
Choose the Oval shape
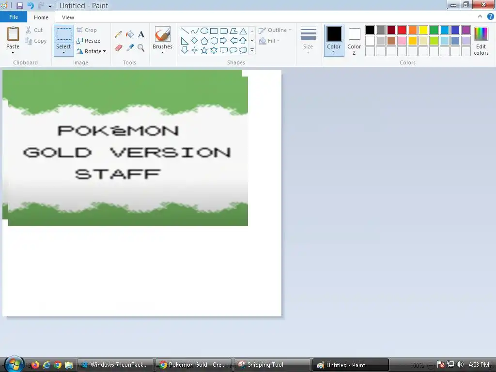coord(204,31)
